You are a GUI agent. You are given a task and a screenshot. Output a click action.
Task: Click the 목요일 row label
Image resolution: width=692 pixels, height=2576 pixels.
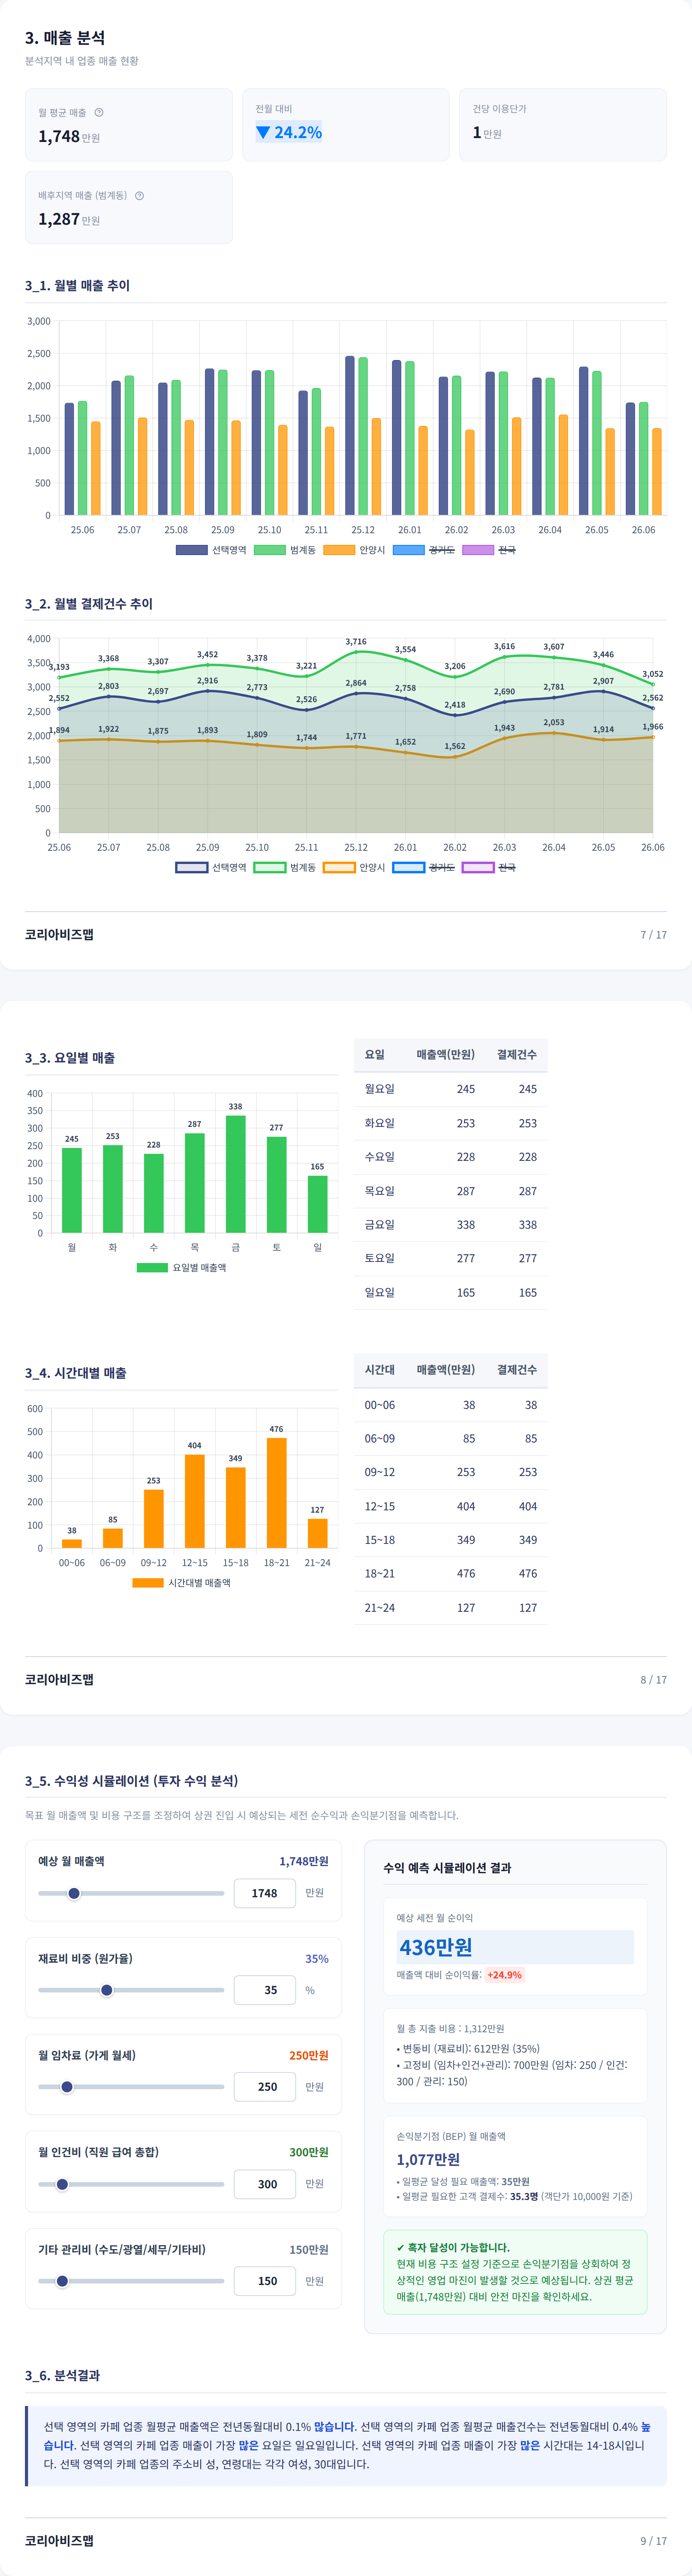[x=380, y=1191]
